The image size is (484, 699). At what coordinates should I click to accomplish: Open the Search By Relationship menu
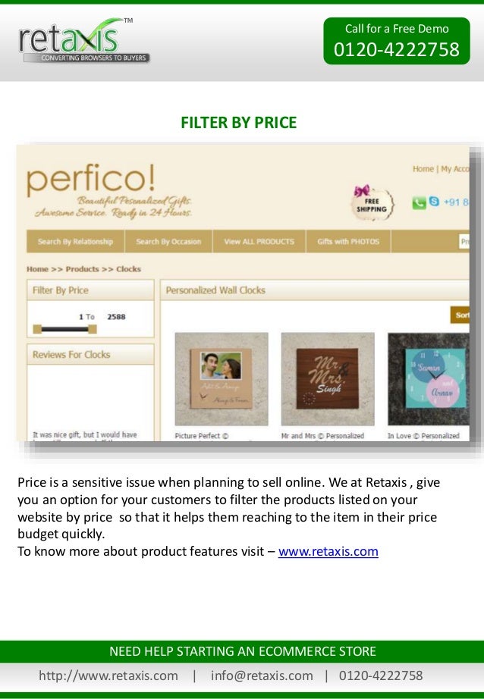tap(75, 241)
